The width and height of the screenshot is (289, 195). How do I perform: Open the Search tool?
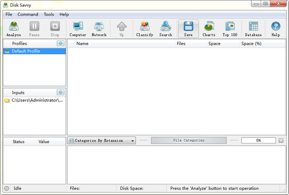(x=166, y=29)
